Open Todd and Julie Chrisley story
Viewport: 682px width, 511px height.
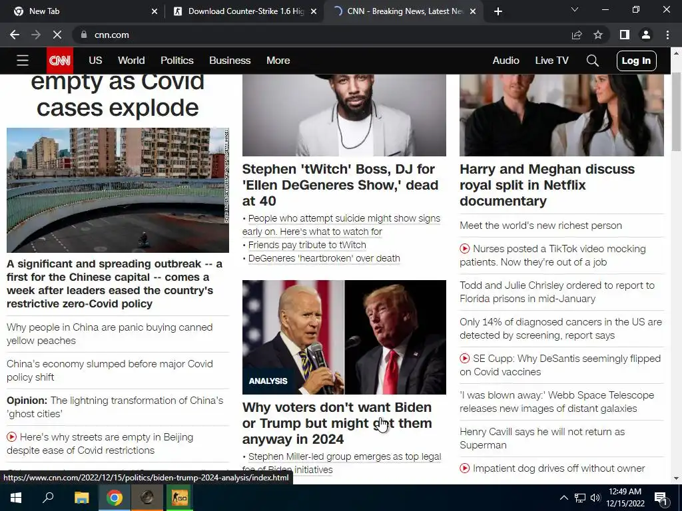click(557, 292)
